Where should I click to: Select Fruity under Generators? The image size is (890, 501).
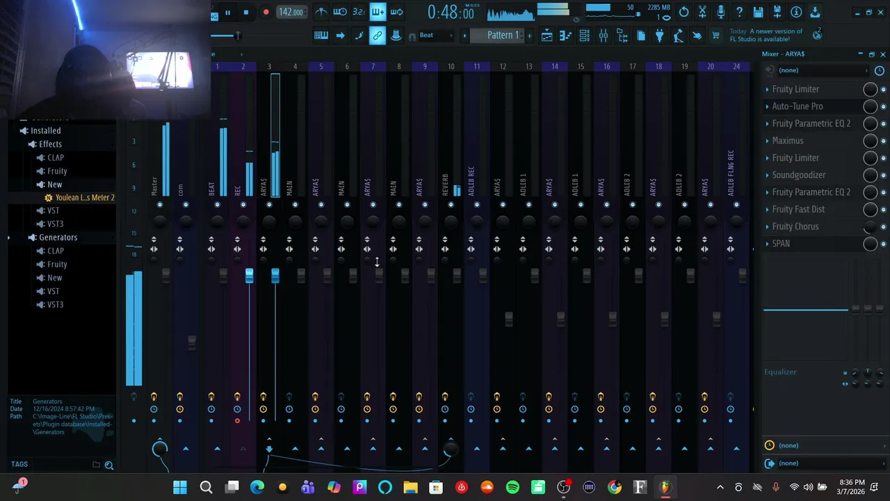pos(57,264)
